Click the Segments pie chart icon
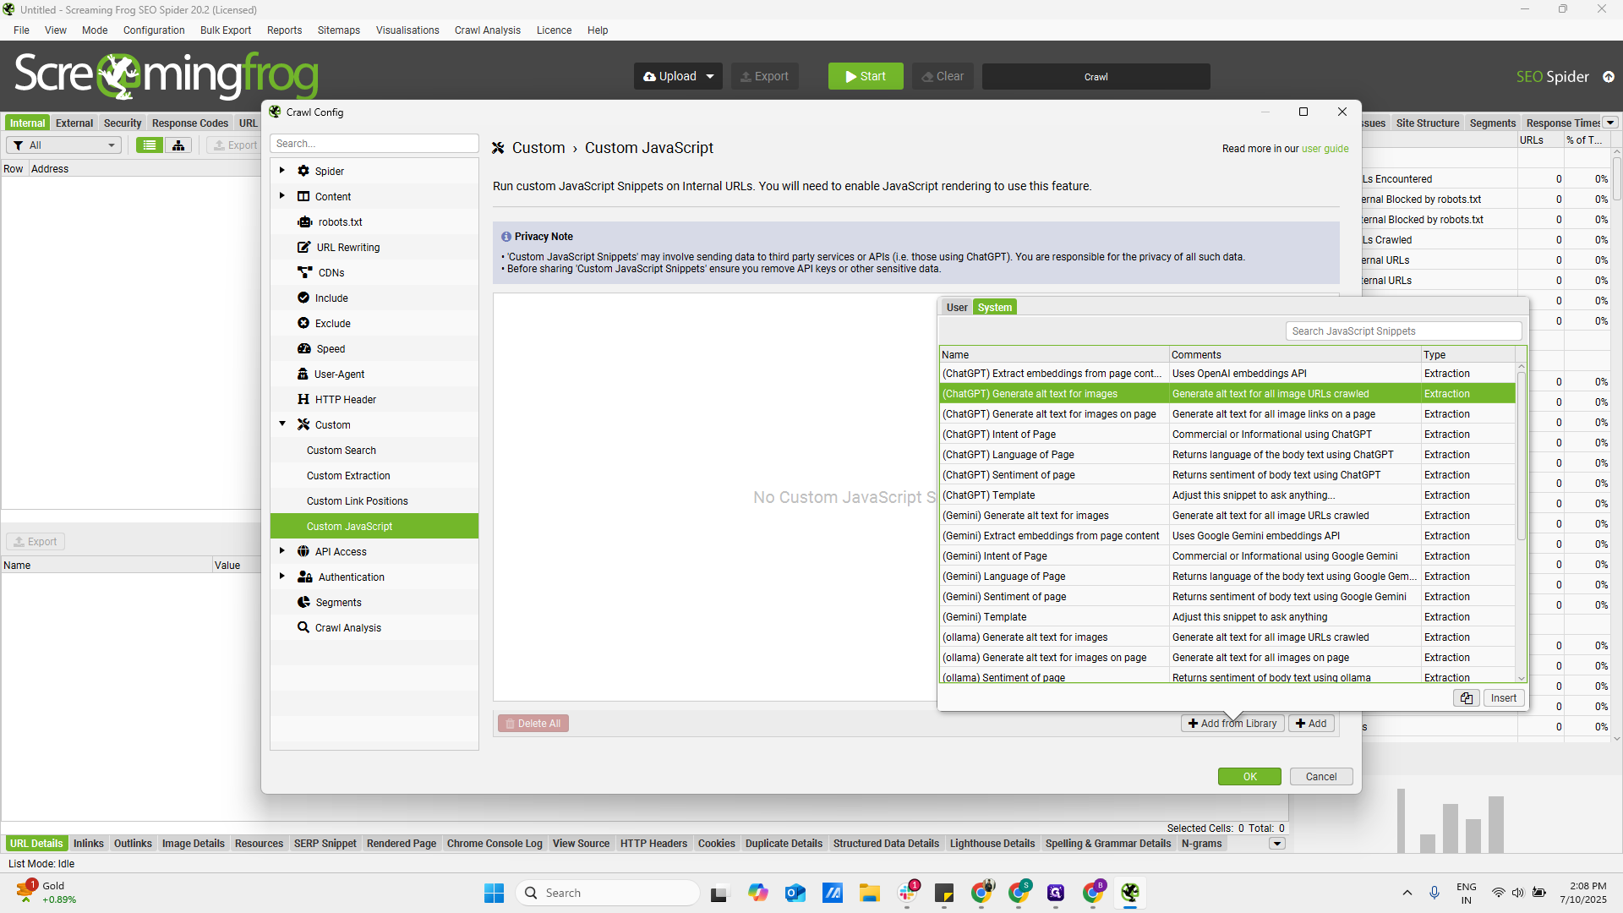Screen dimensions: 1623x913 click(x=303, y=602)
